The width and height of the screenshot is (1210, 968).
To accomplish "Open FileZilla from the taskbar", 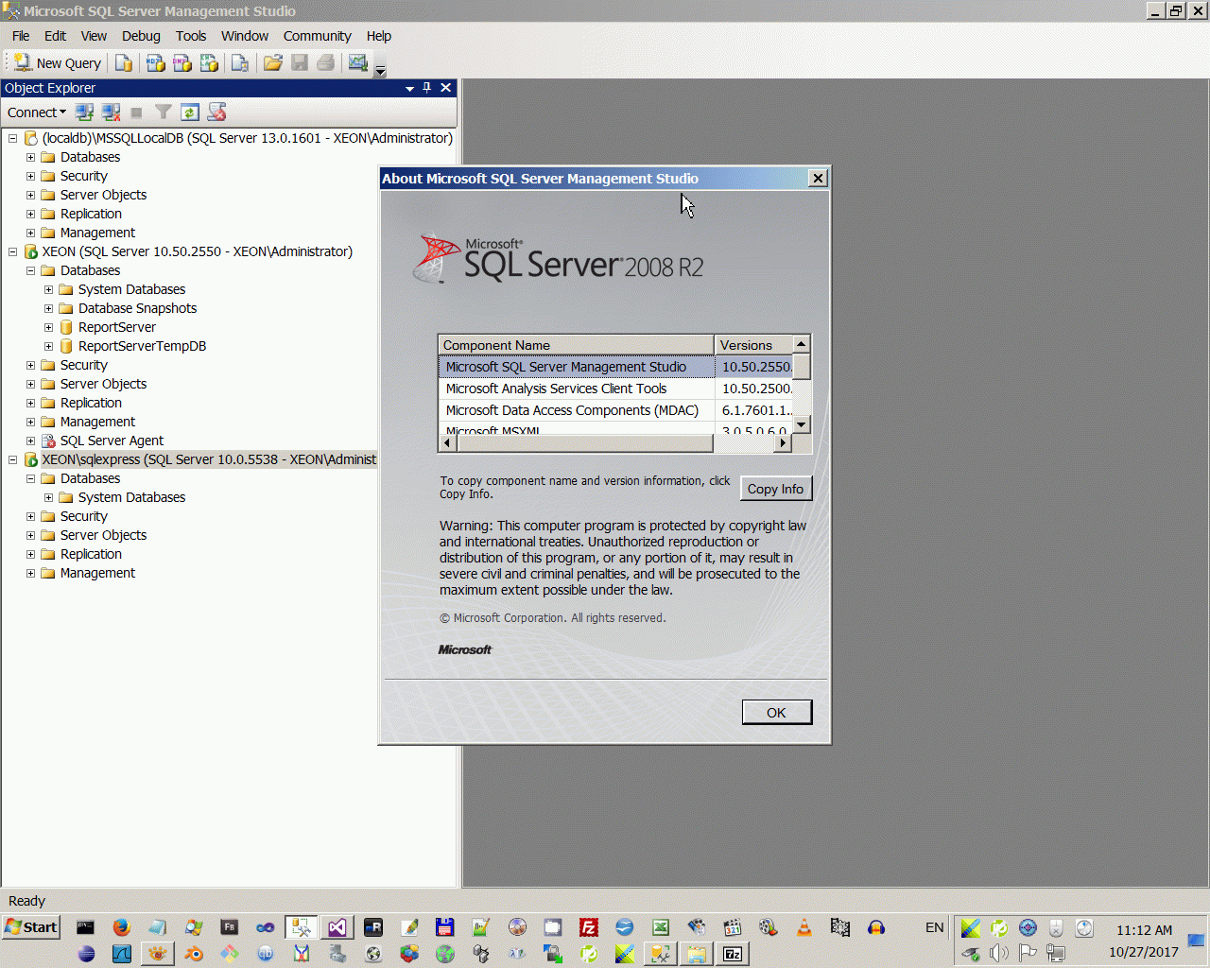I will pos(589,927).
